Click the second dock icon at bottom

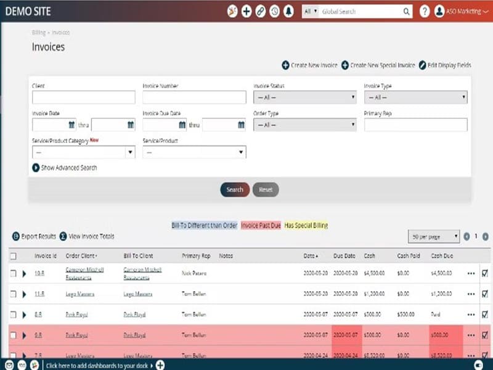pos(22,365)
